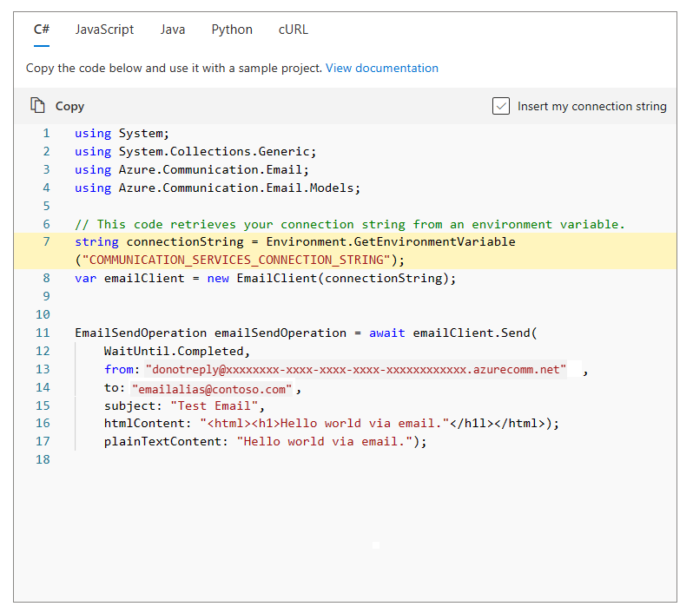The height and width of the screenshot is (613, 693).
Task: Click line number 11 in the gutter
Action: point(43,333)
